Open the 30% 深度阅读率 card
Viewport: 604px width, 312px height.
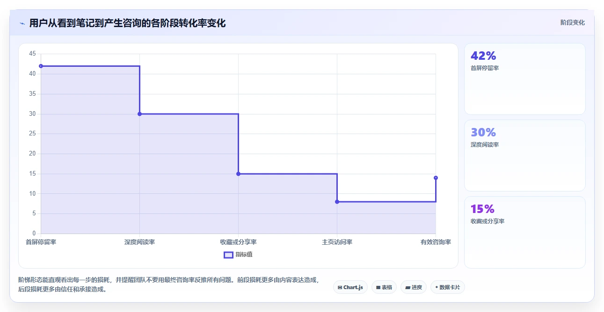click(x=524, y=156)
